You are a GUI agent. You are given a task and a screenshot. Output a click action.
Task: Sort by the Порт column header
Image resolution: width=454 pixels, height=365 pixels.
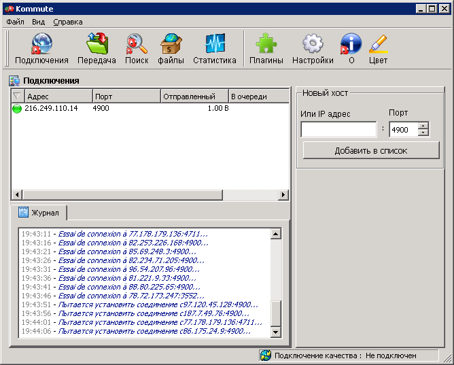126,97
